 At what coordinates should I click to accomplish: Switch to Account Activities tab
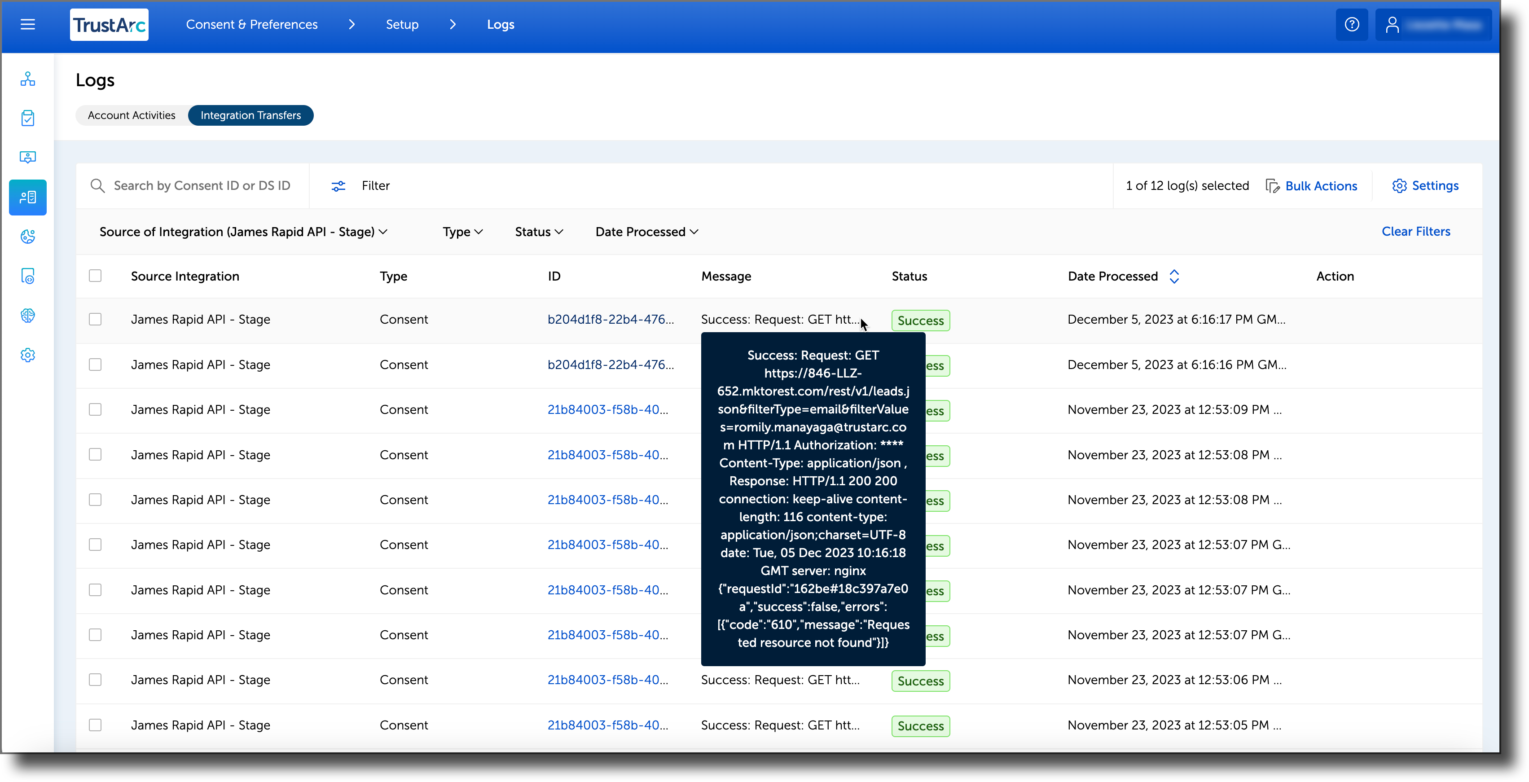(x=131, y=115)
